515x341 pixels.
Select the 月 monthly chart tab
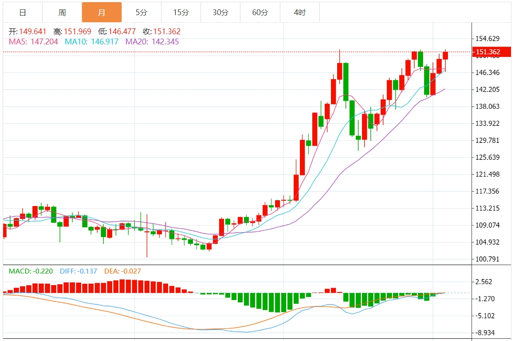pyautogui.click(x=102, y=12)
